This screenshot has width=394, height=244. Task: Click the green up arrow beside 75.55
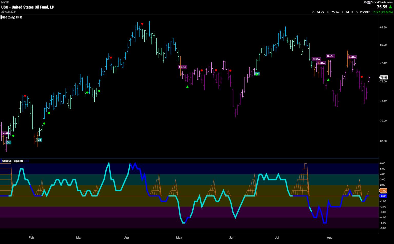point(390,7)
